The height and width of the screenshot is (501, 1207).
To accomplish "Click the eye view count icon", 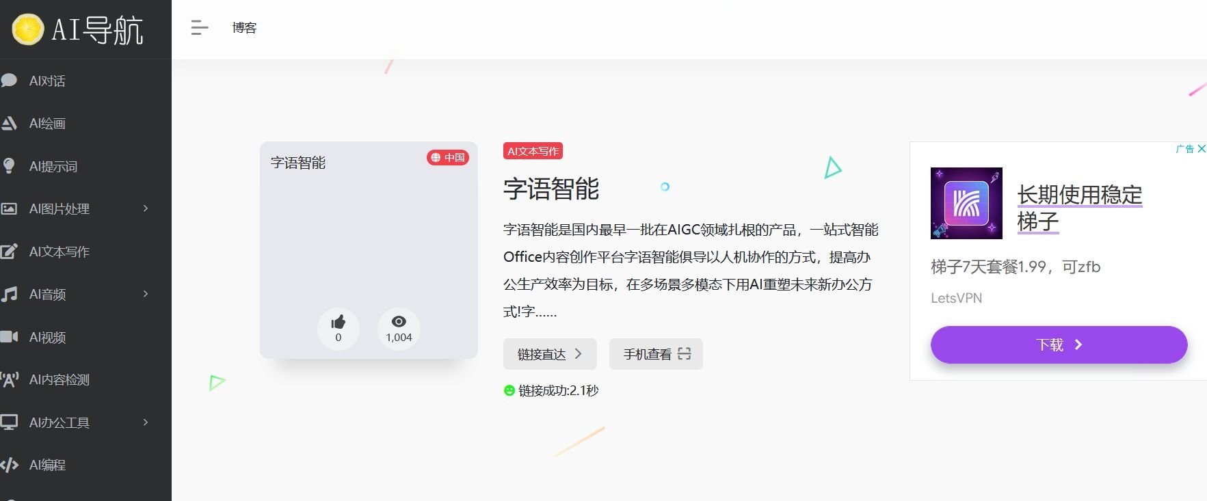I will pos(399,322).
